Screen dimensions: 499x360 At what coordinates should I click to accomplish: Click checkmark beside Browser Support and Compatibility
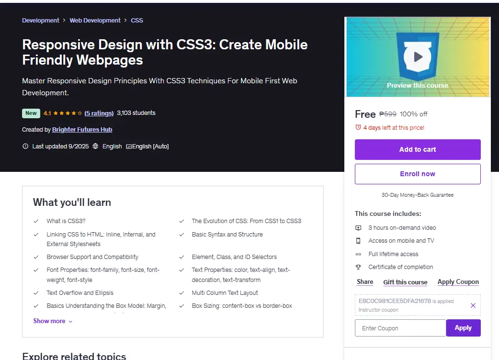click(36, 257)
